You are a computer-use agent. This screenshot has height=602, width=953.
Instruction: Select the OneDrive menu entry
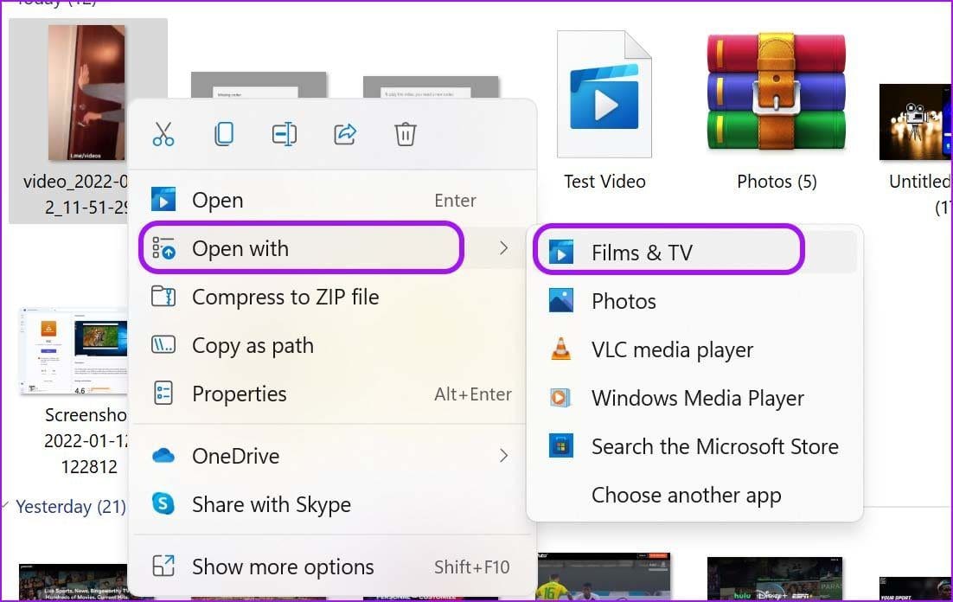pyautogui.click(x=332, y=456)
